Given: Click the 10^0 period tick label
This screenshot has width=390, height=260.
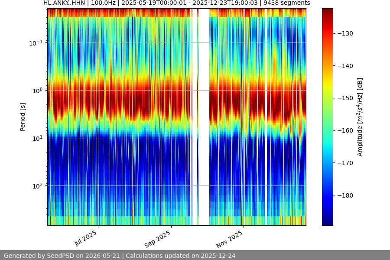Looking at the screenshot, I should pos(37,91).
